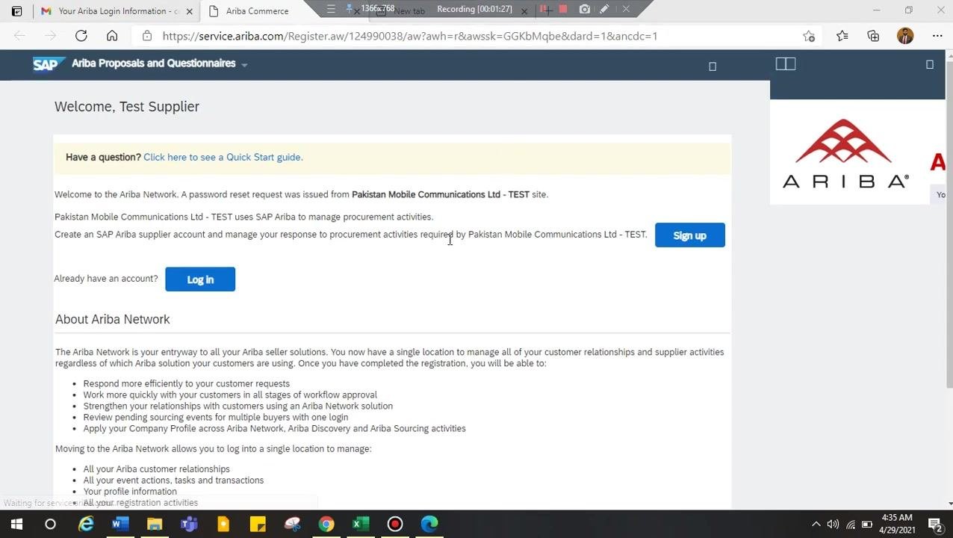Image resolution: width=953 pixels, height=538 pixels.
Task: Launch Internet Explorer from taskbar
Action: point(87,524)
